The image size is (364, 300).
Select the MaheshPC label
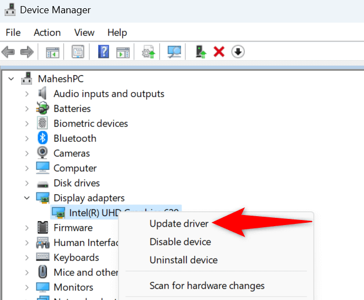(61, 79)
